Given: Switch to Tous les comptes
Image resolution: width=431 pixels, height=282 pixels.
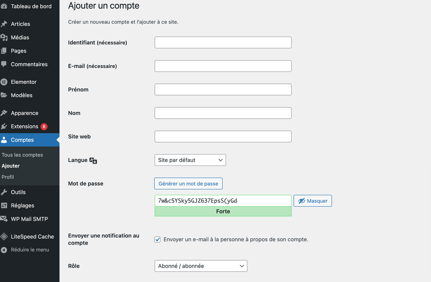Looking at the screenshot, I should pyautogui.click(x=22, y=154).
